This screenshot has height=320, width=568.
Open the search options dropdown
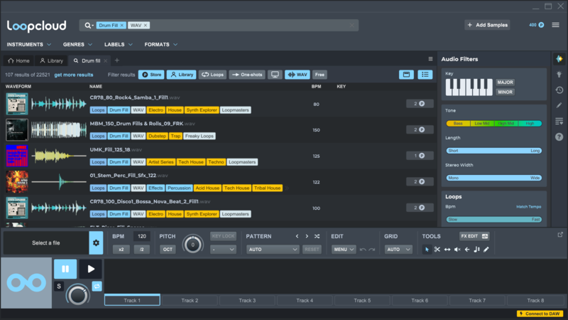point(89,26)
